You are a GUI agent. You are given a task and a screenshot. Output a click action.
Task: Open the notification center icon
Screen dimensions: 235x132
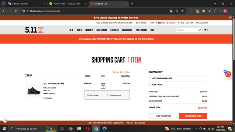point(230,129)
